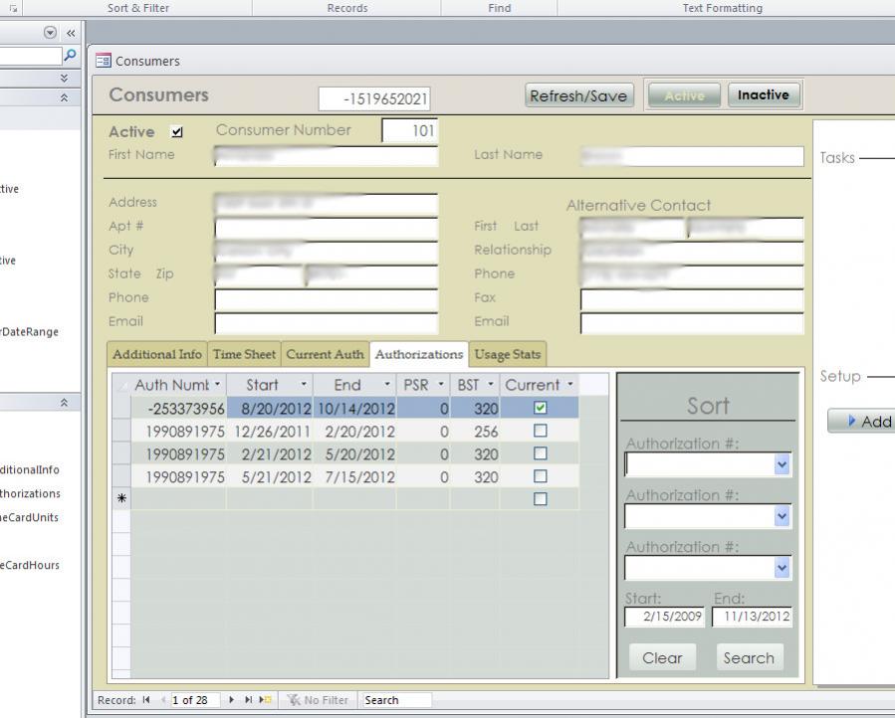Open the first Authorization # dropdown

tap(782, 464)
